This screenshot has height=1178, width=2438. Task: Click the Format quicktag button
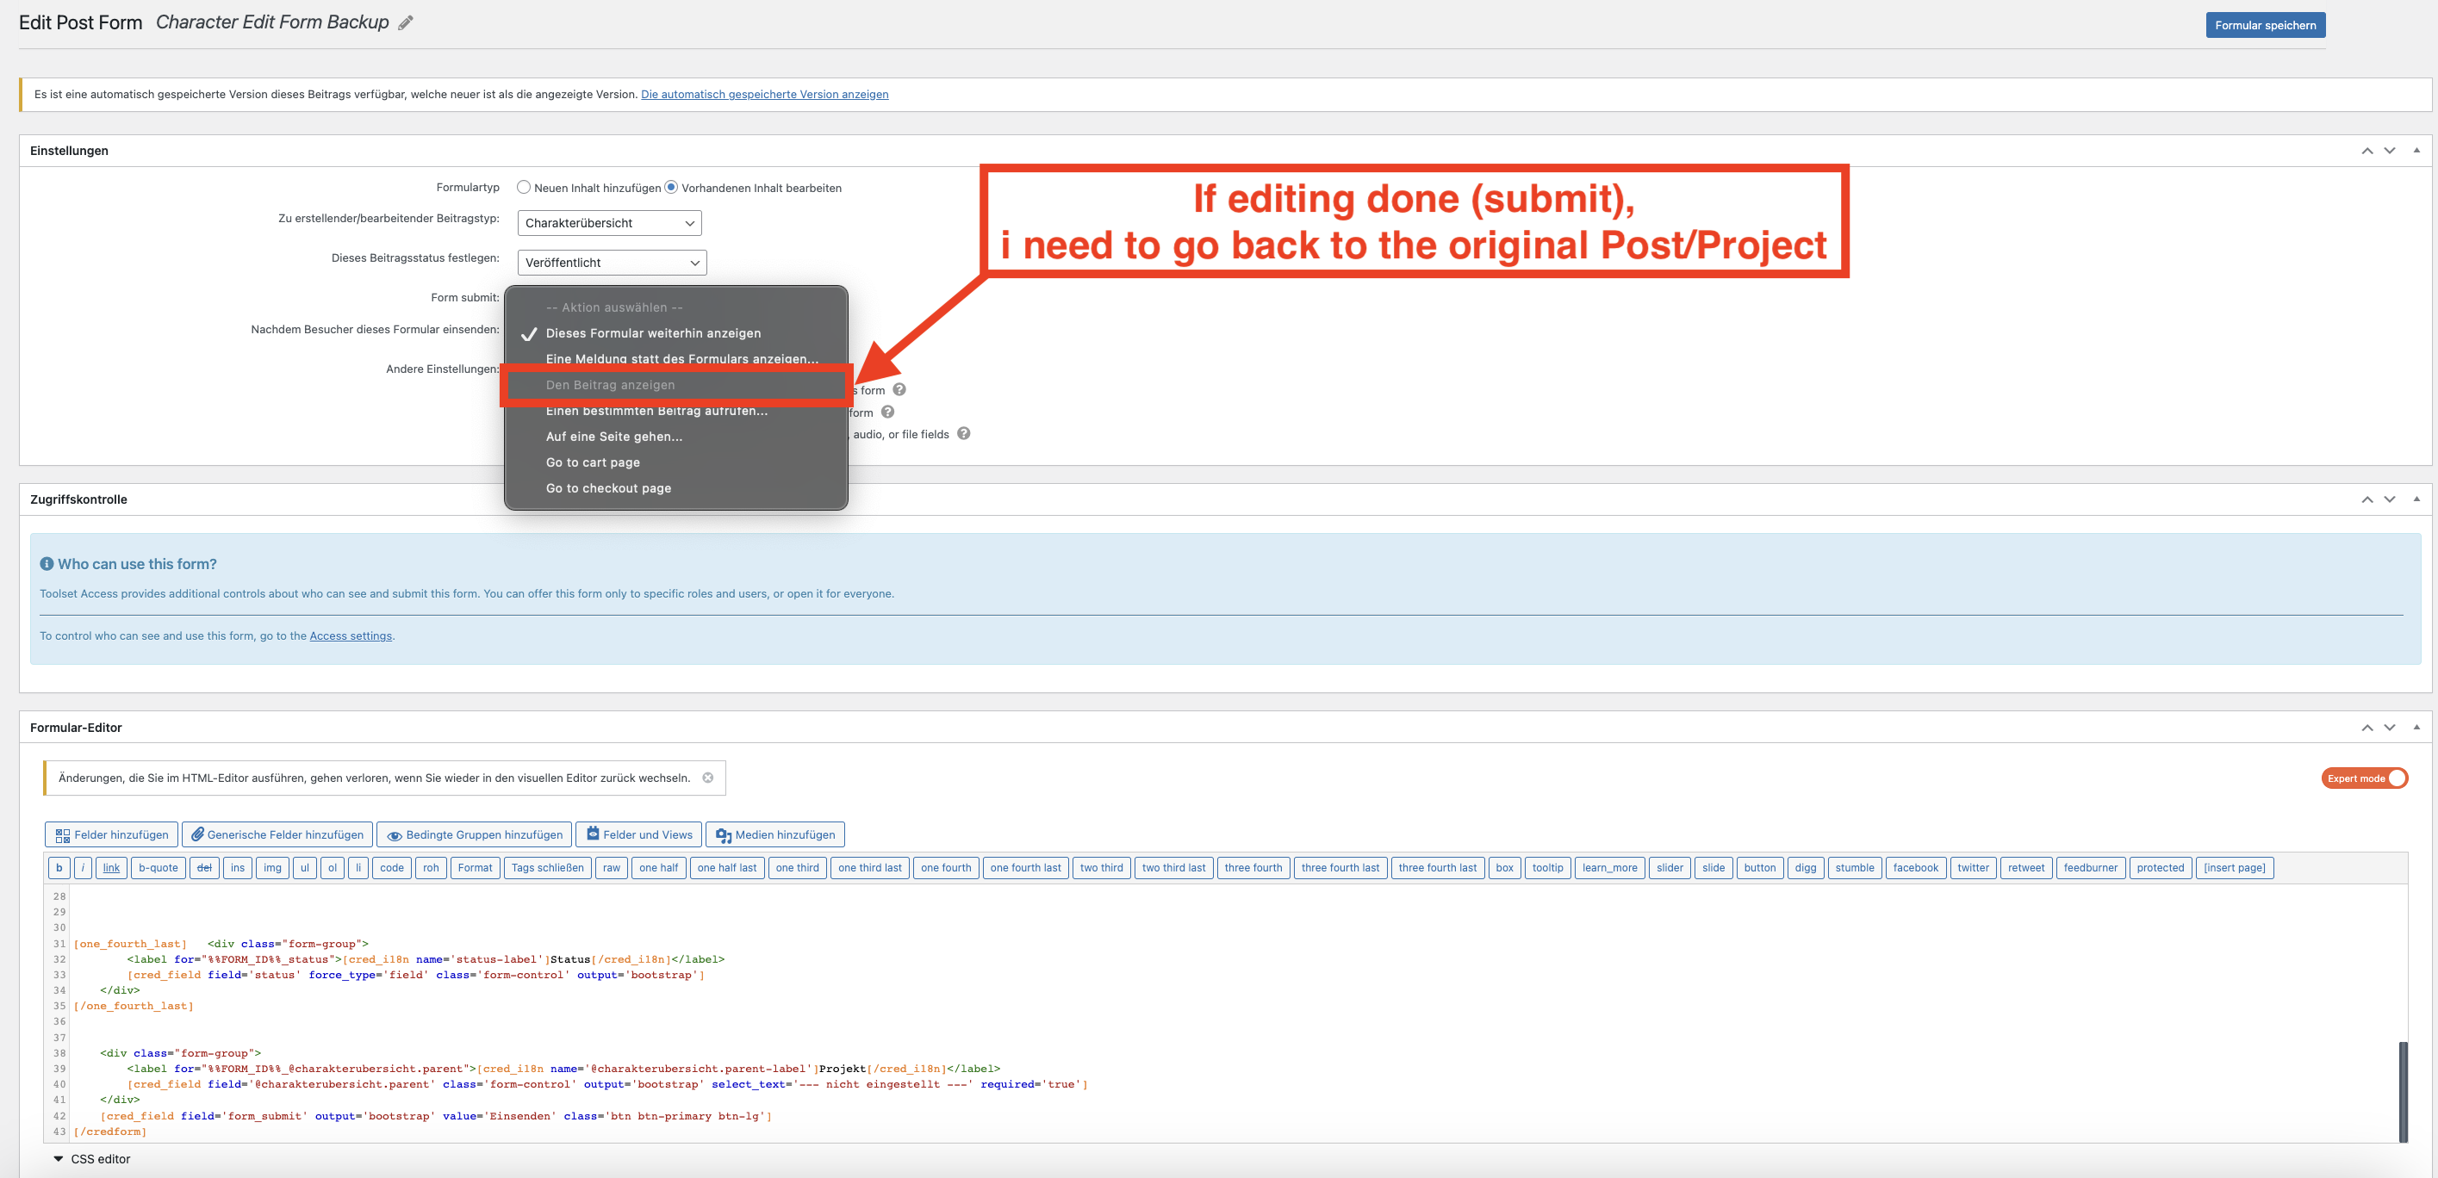(475, 868)
